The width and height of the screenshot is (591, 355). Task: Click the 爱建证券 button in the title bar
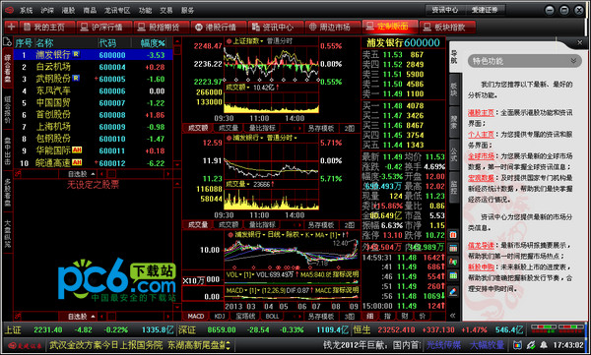[485, 10]
